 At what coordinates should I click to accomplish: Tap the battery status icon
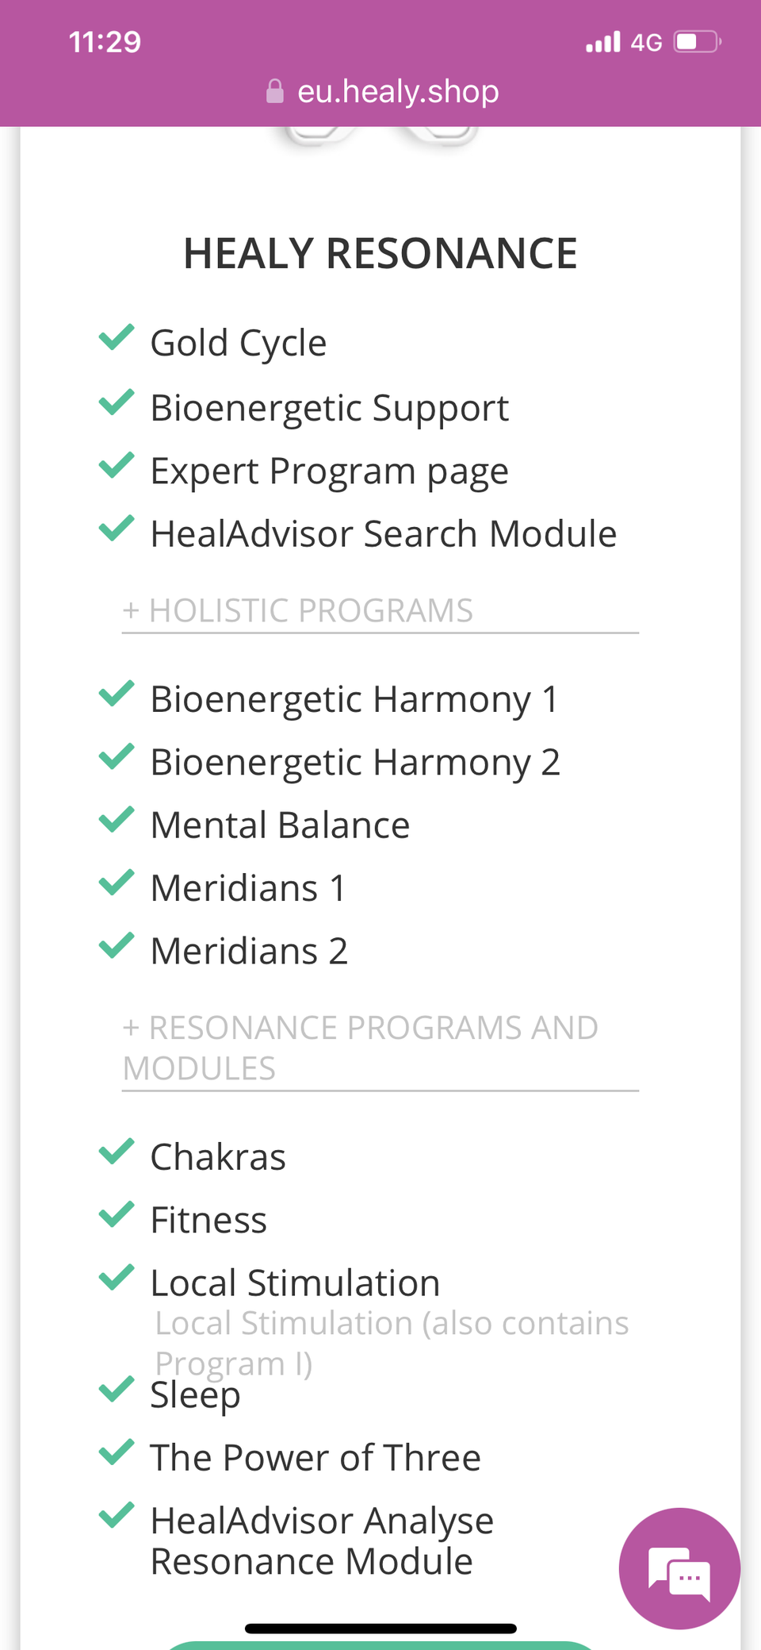(697, 42)
